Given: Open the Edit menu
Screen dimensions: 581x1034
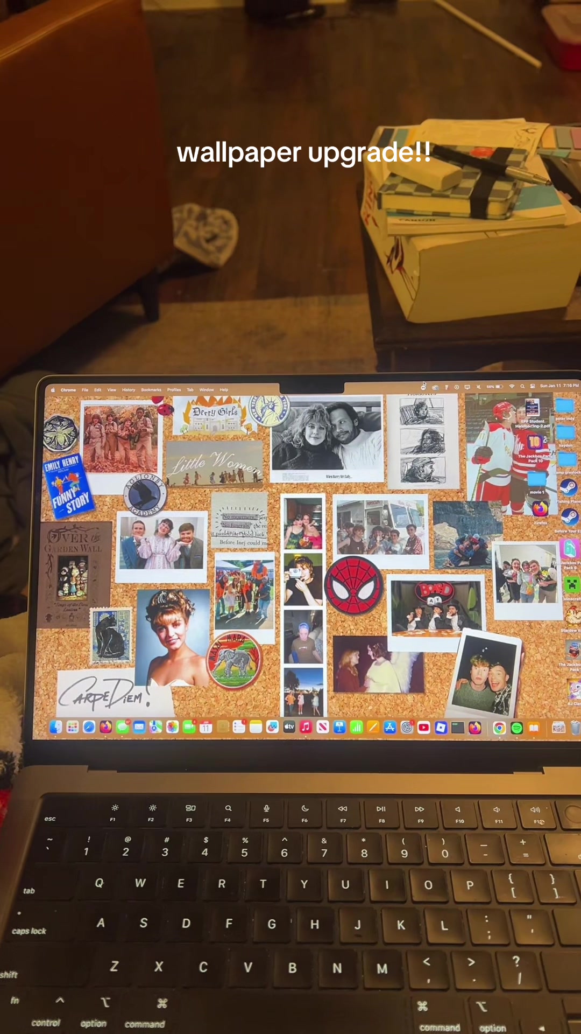Looking at the screenshot, I should (x=98, y=389).
